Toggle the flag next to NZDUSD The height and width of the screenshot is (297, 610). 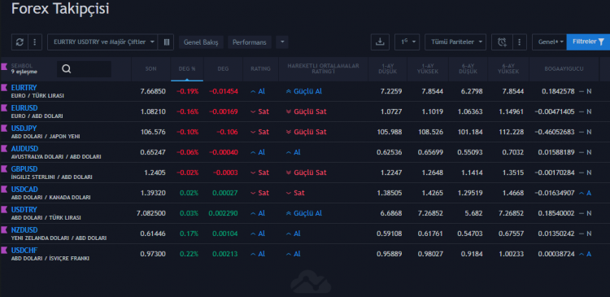(x=4, y=230)
